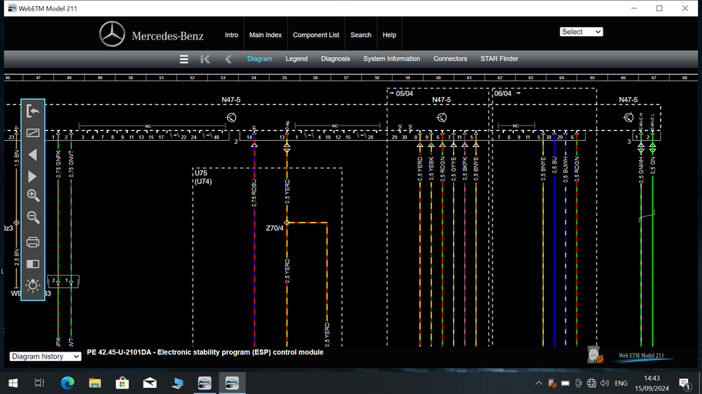Go to the Intro page

[231, 35]
